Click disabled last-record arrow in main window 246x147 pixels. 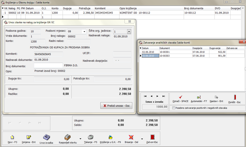tap(40, 123)
